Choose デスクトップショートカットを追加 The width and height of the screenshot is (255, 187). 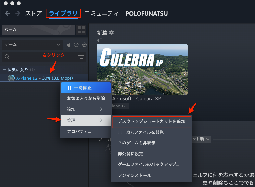coord(152,121)
